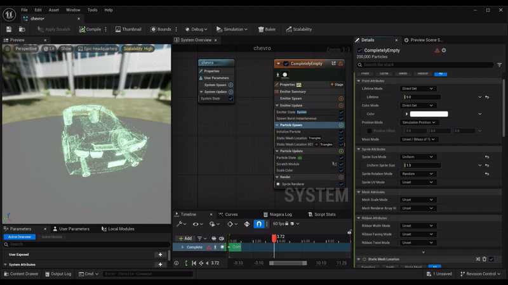Open the Lifetime Mode dropdown
508x285 pixels.
coord(418,89)
